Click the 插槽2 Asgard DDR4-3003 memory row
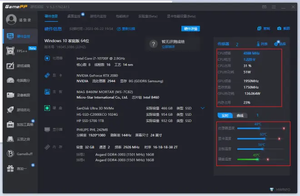The height and width of the screenshot is (196, 300). point(115,154)
